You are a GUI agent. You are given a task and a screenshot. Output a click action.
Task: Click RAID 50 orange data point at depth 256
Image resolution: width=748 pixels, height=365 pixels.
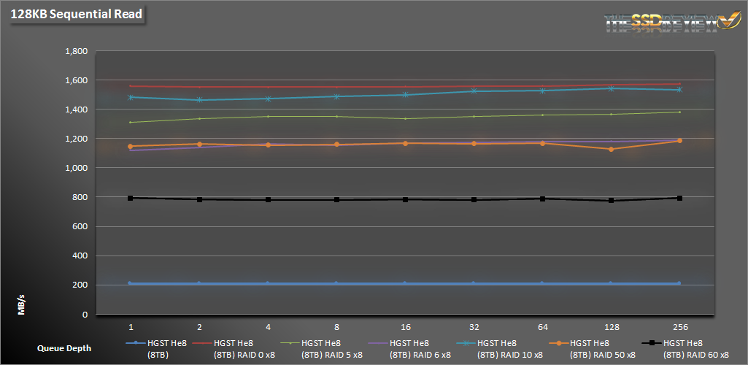point(680,141)
